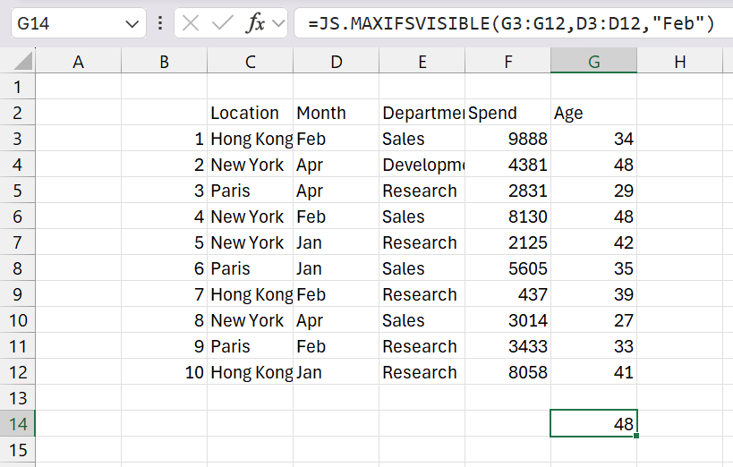Open the Name Box dropdown arrow
The width and height of the screenshot is (733, 467).
(x=132, y=23)
